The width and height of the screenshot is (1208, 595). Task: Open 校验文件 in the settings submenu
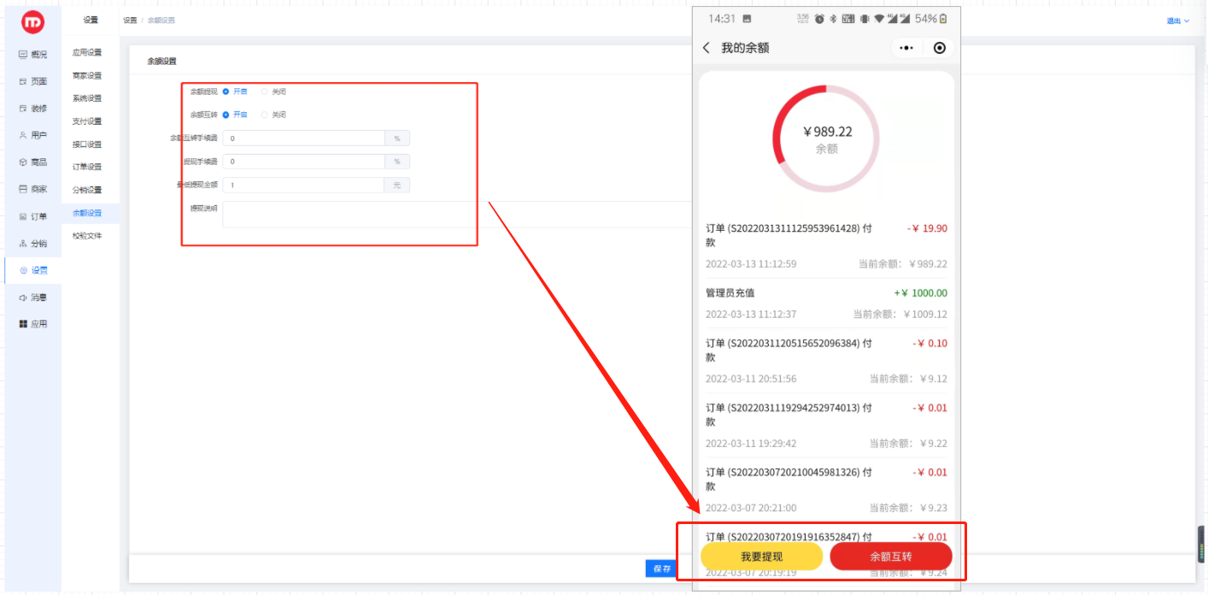pos(87,235)
